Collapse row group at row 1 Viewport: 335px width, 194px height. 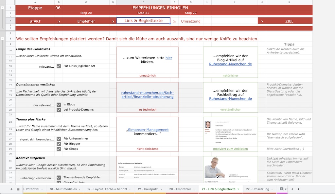pos(2,8)
